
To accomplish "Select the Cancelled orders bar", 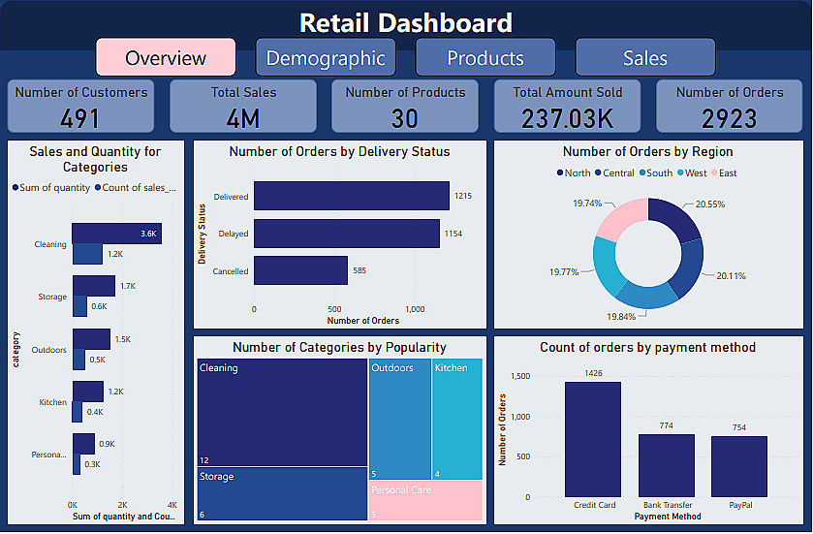I will click(x=300, y=270).
